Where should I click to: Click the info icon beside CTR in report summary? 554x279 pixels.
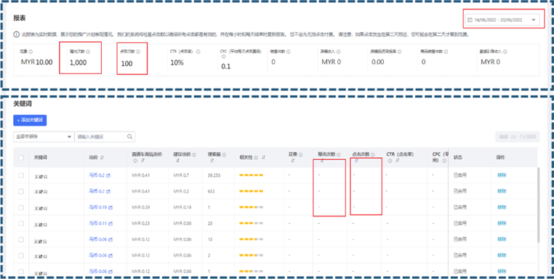[x=198, y=52]
